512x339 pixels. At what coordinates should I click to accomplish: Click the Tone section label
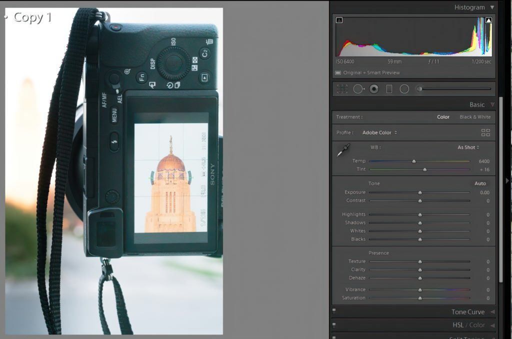pyautogui.click(x=374, y=183)
